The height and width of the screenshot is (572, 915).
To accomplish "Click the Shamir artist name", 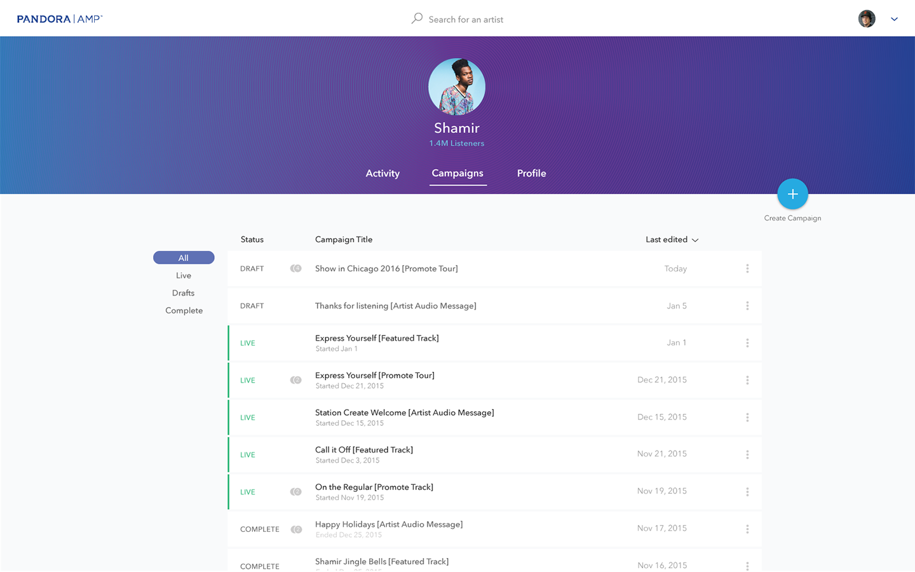I will click(x=457, y=128).
